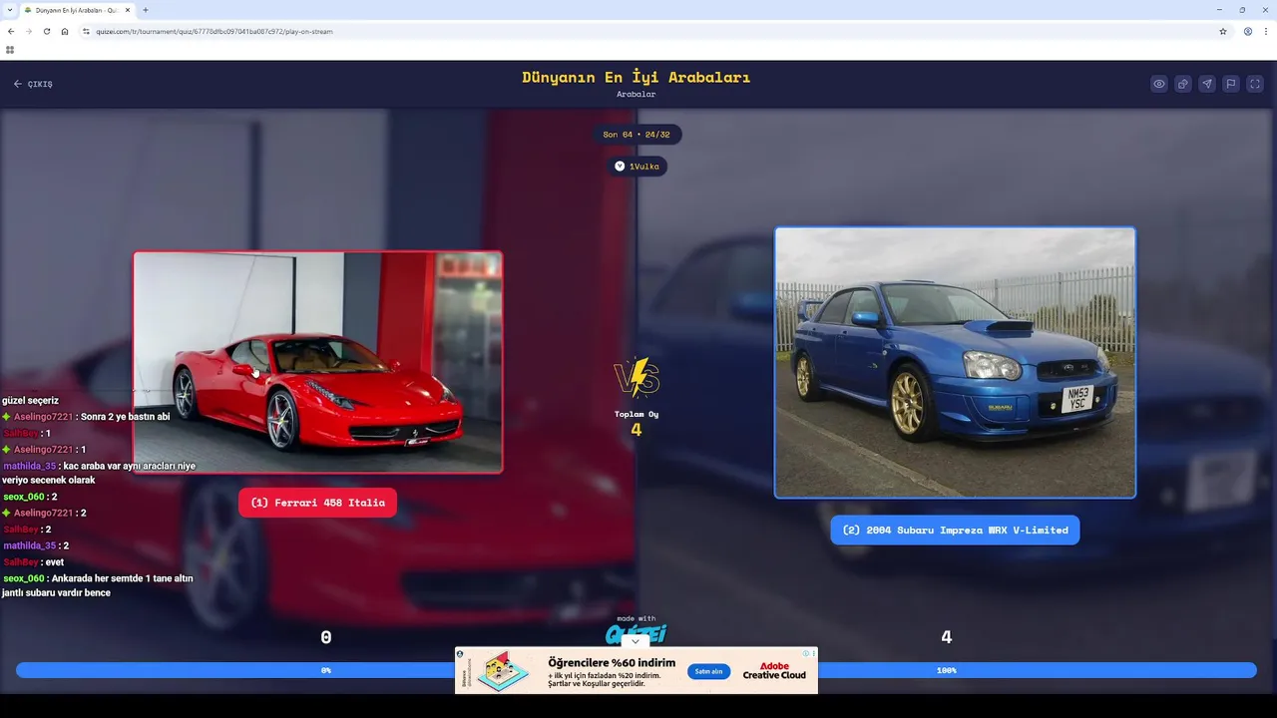Select the Dünyanın En İyi Arabaları tab
1277x718 pixels.
pos(77,10)
